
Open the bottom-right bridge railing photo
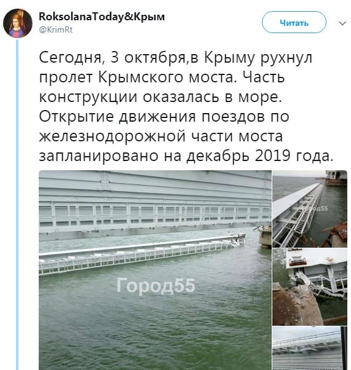coord(310,348)
